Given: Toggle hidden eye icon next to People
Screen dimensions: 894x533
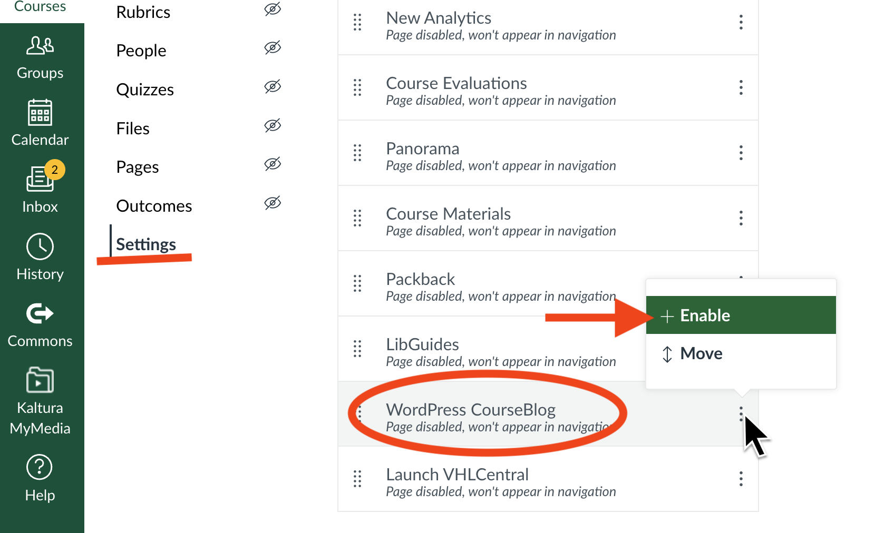Looking at the screenshot, I should (x=273, y=48).
